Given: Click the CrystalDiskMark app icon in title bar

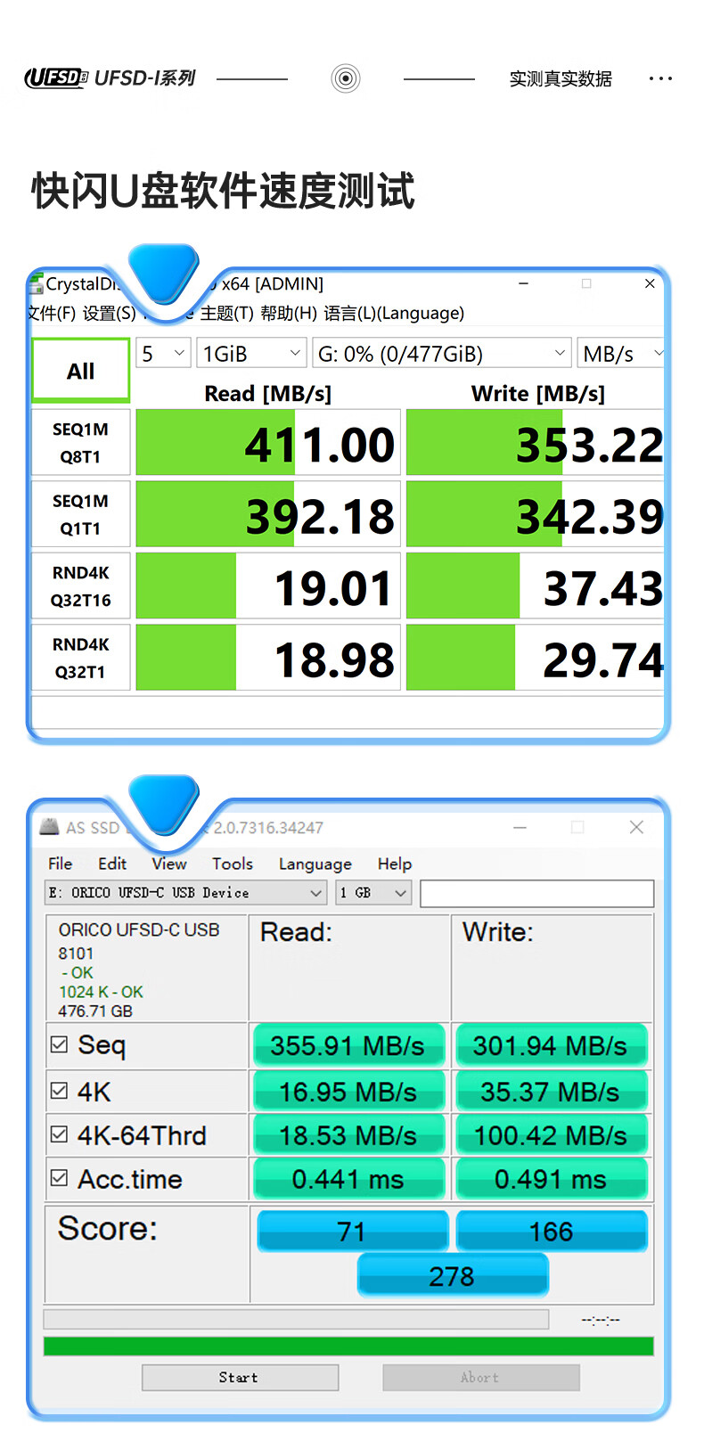Looking at the screenshot, I should (37, 284).
